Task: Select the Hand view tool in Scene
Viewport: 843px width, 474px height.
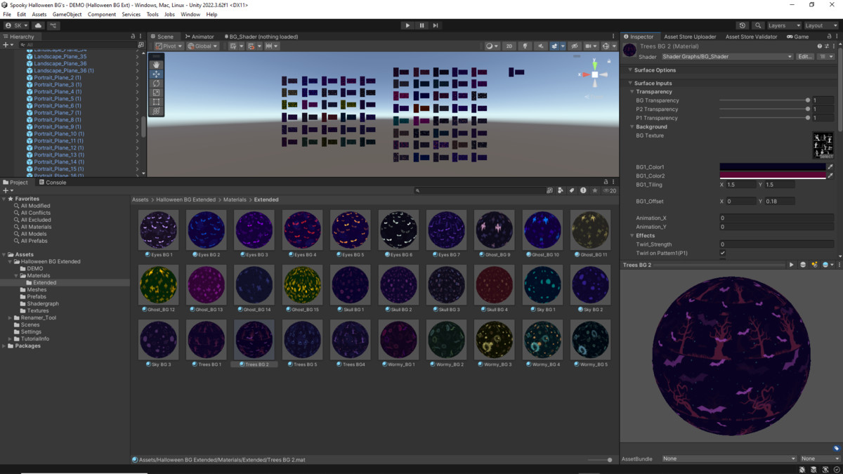Action: tap(157, 65)
